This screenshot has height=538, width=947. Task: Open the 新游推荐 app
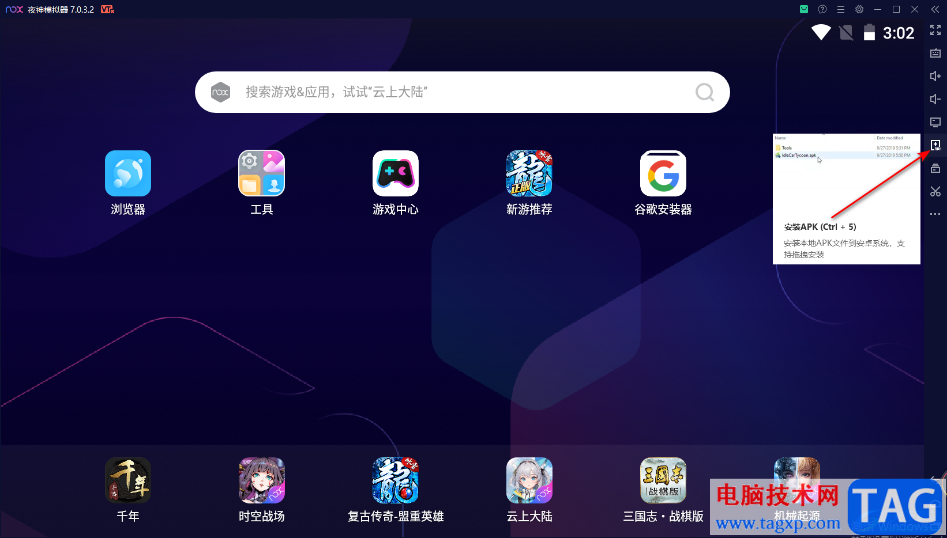click(529, 173)
